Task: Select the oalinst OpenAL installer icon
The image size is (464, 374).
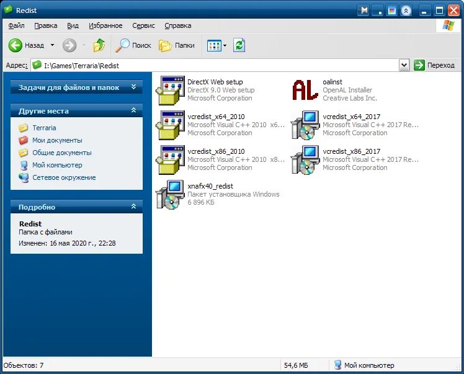Action: pyautogui.click(x=305, y=90)
